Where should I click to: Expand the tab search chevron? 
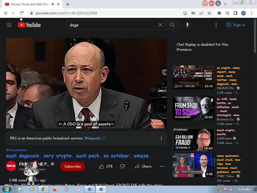click(x=225, y=4)
